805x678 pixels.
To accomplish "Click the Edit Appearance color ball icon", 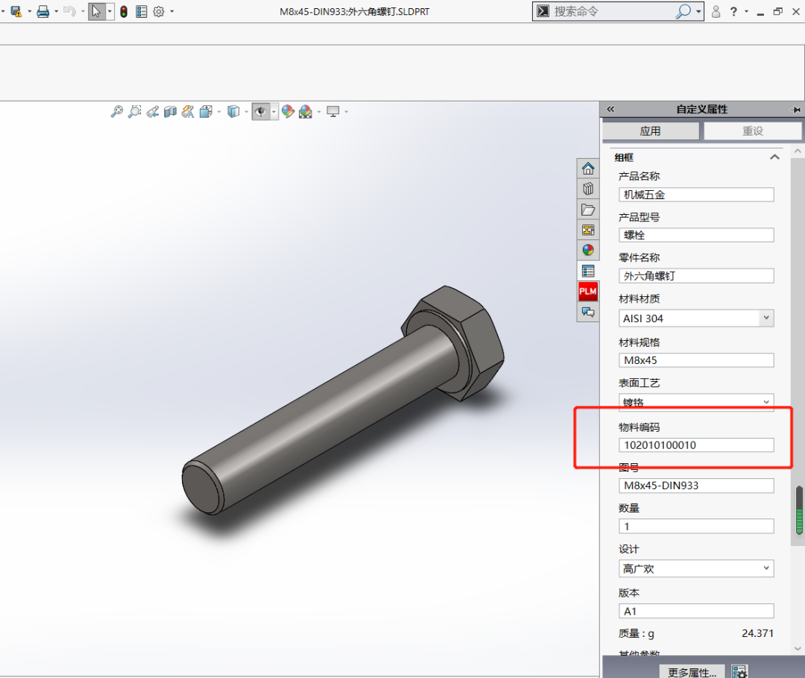I will (288, 112).
